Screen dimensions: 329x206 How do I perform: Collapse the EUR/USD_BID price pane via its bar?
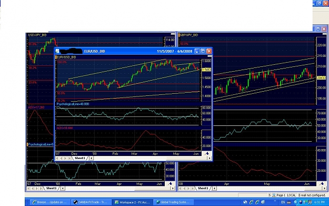click(210, 56)
